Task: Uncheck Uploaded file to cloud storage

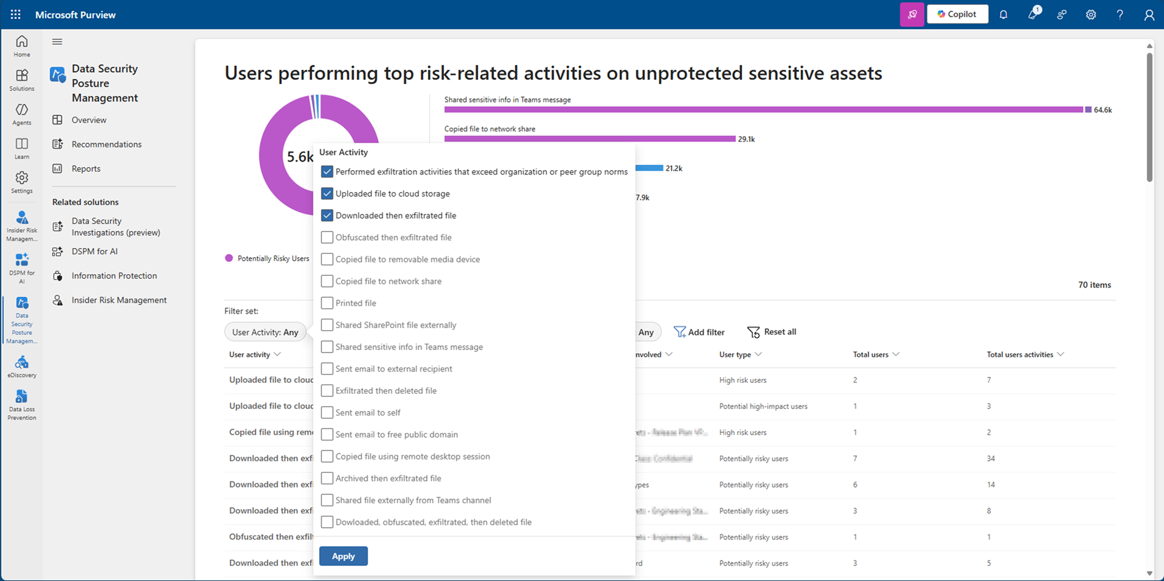Action: [327, 194]
